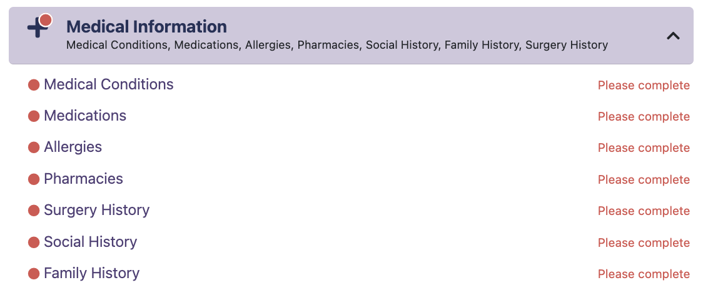The width and height of the screenshot is (703, 290).
Task: Click red status dot beside Family History
Action: [34, 274]
